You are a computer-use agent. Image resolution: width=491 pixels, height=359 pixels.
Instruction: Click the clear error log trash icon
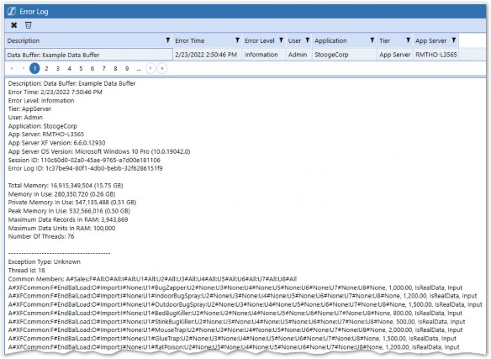(x=29, y=25)
